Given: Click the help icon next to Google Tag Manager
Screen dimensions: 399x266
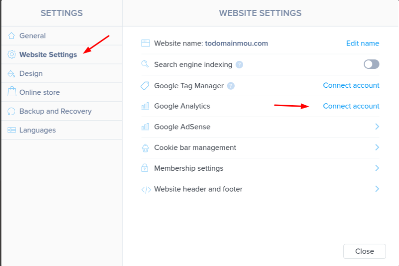Looking at the screenshot, I should 231,86.
